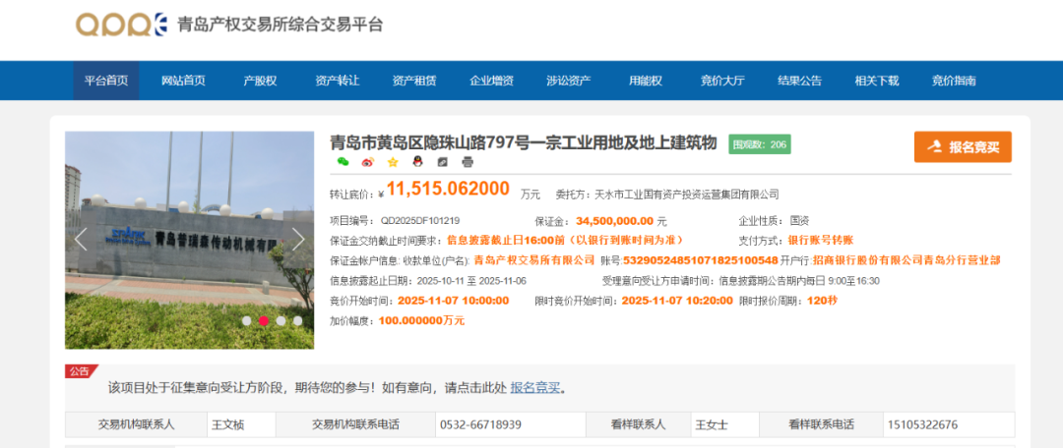Share listing via the Weibo icon
The image size is (1063, 448).
[x=368, y=162]
